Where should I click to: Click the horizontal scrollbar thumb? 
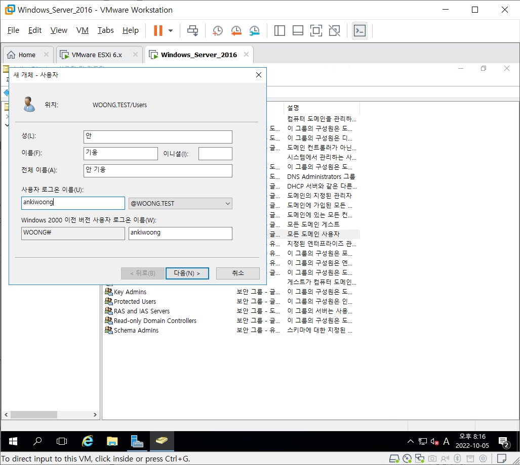coord(34,414)
